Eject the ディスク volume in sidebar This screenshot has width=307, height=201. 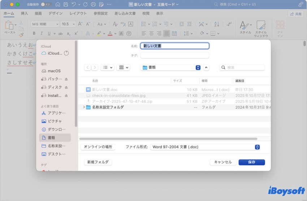pos(66,87)
